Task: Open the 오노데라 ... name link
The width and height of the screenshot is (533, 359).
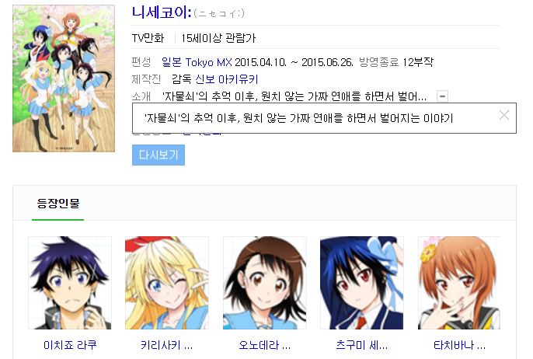Action: pos(264,345)
